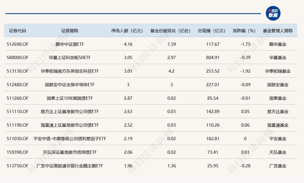Click the 804.91 total scale value
Image resolution: width=304 pixels, height=183 pixels.
pos(212,57)
